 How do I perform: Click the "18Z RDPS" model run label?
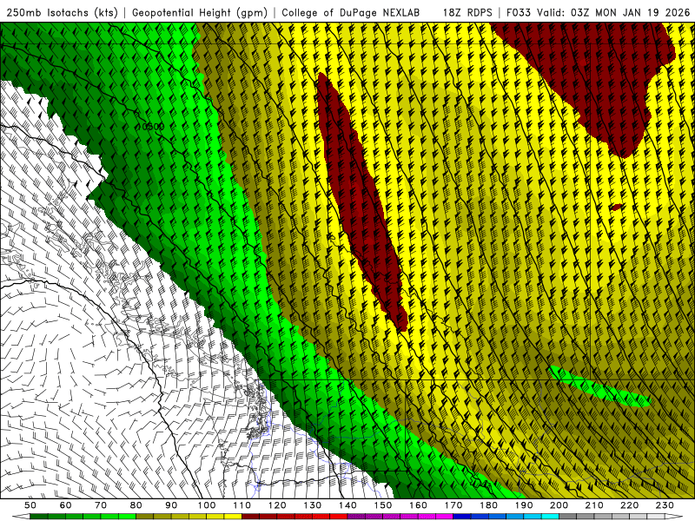[467, 12]
